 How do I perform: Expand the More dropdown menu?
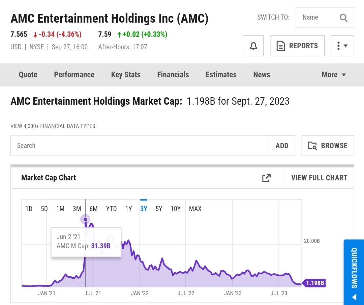tap(334, 75)
